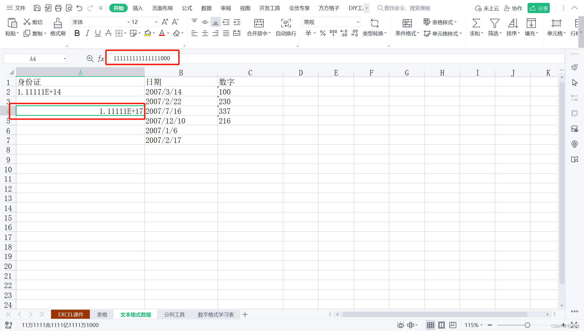
Task: Click the Print Preview icon in quick toolbar
Action: [69, 8]
